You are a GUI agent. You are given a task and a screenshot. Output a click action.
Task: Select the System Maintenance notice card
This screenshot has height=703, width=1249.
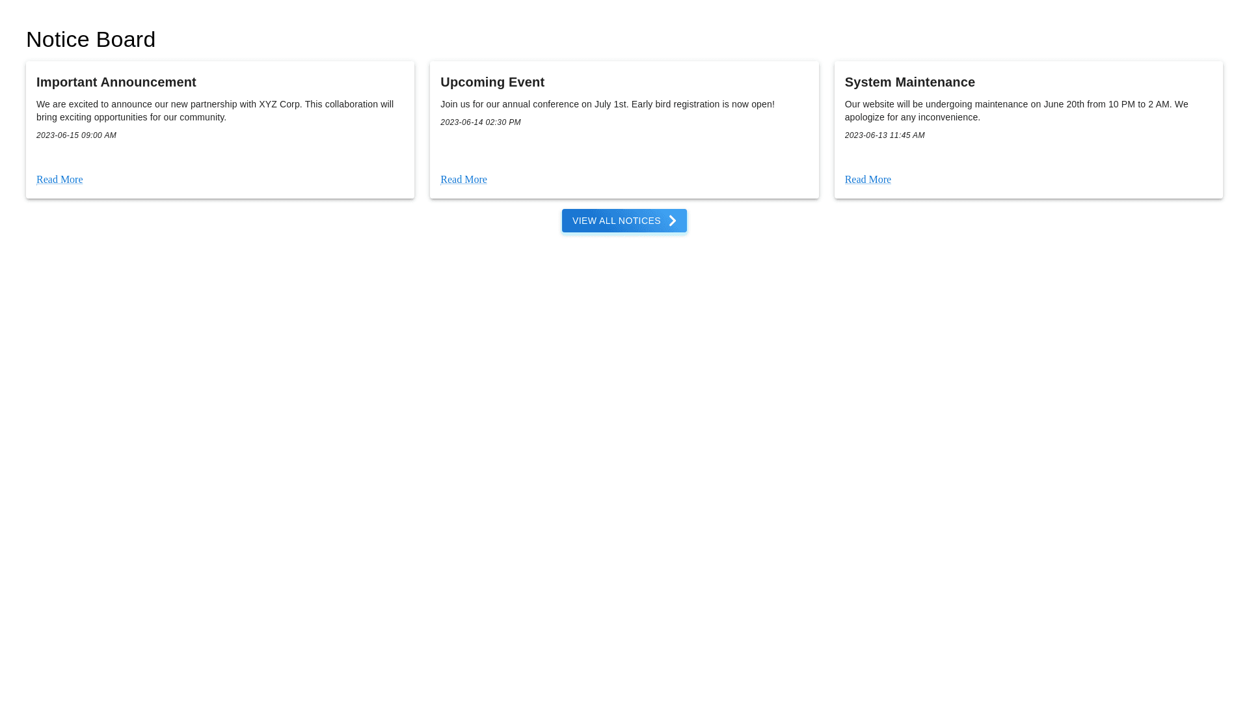point(1054,156)
